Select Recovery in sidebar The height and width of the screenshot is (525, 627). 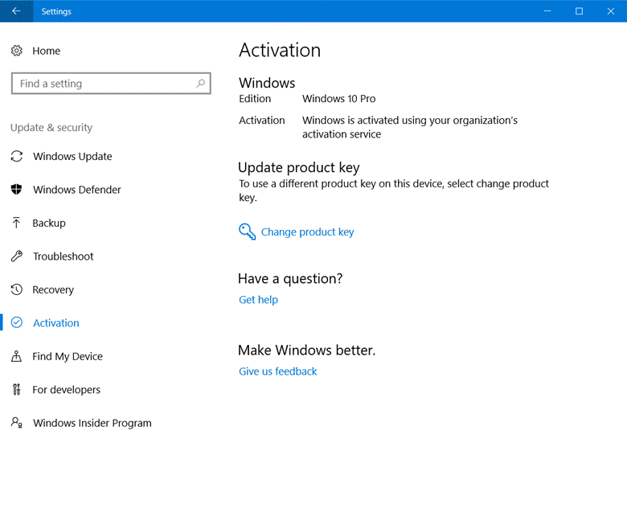click(x=53, y=290)
